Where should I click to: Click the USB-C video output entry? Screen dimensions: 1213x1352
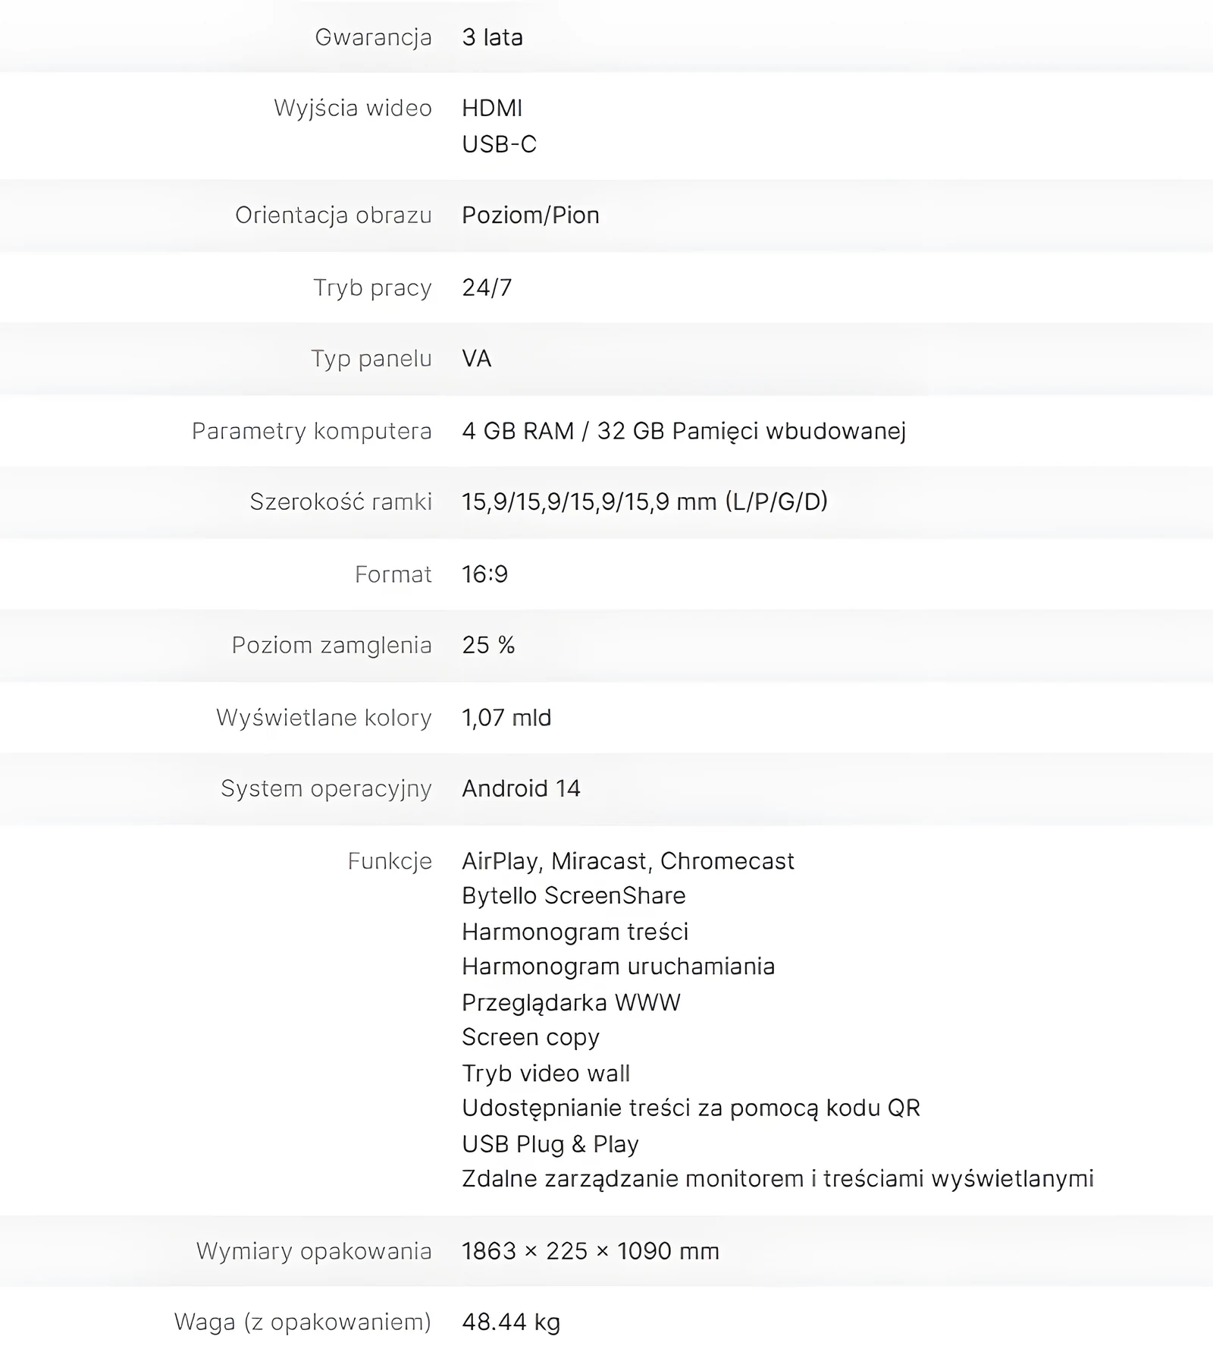[x=499, y=144]
